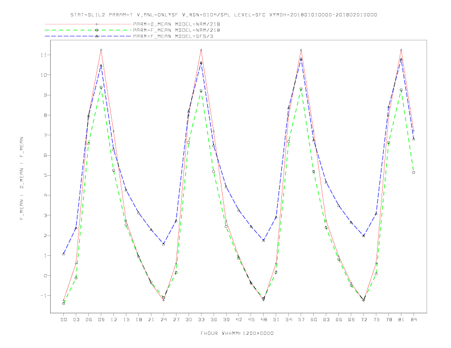The width and height of the screenshot is (451, 348).
Task: Click y-axis tick label 7
Action: 45,135
